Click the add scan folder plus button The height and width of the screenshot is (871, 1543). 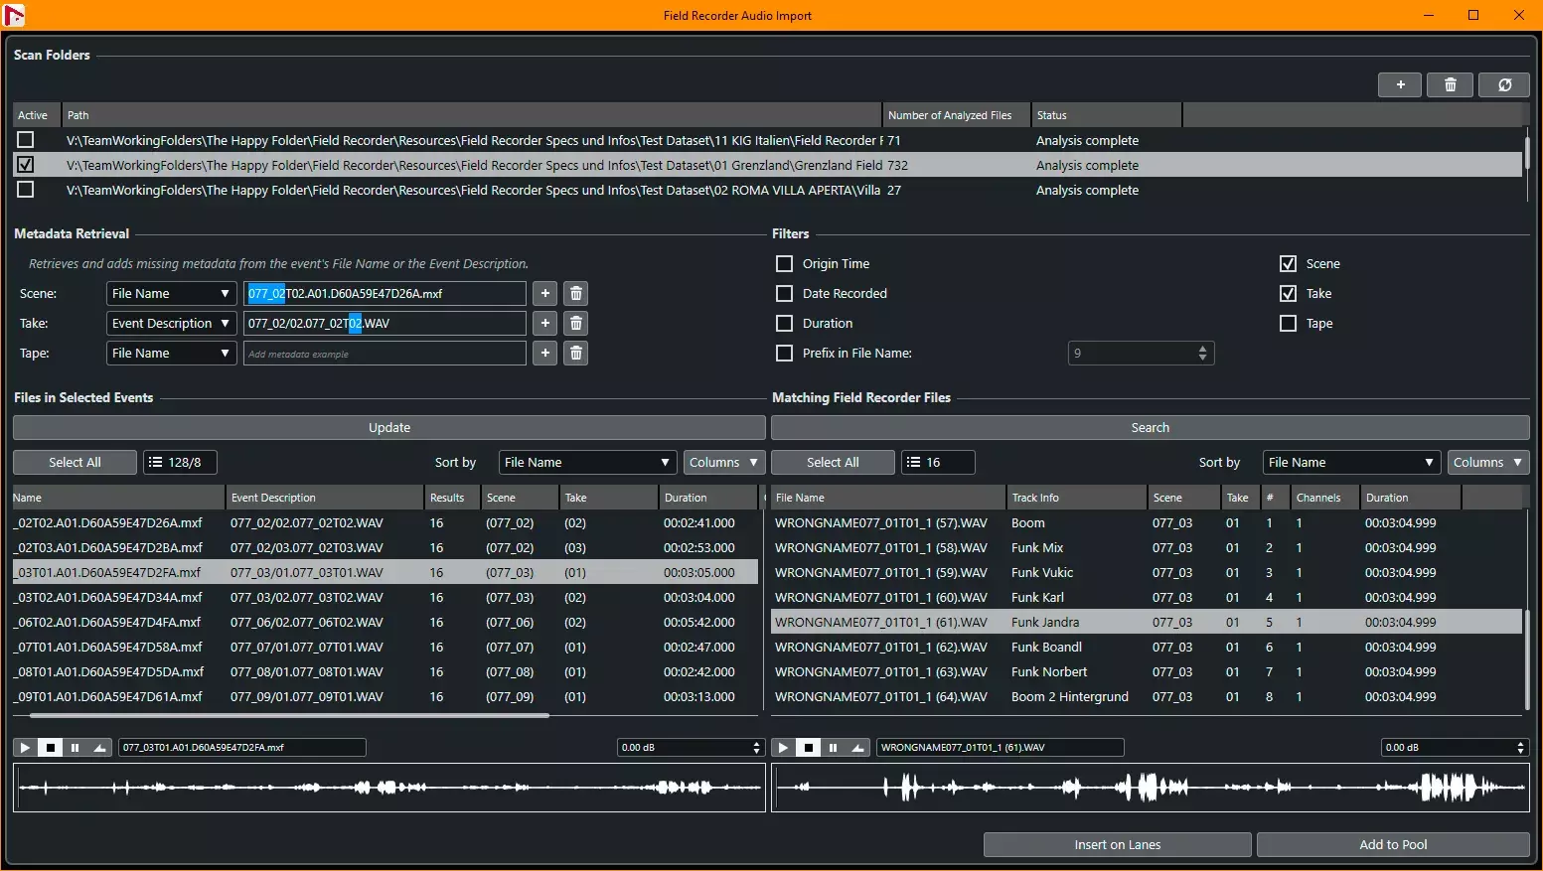click(1400, 85)
